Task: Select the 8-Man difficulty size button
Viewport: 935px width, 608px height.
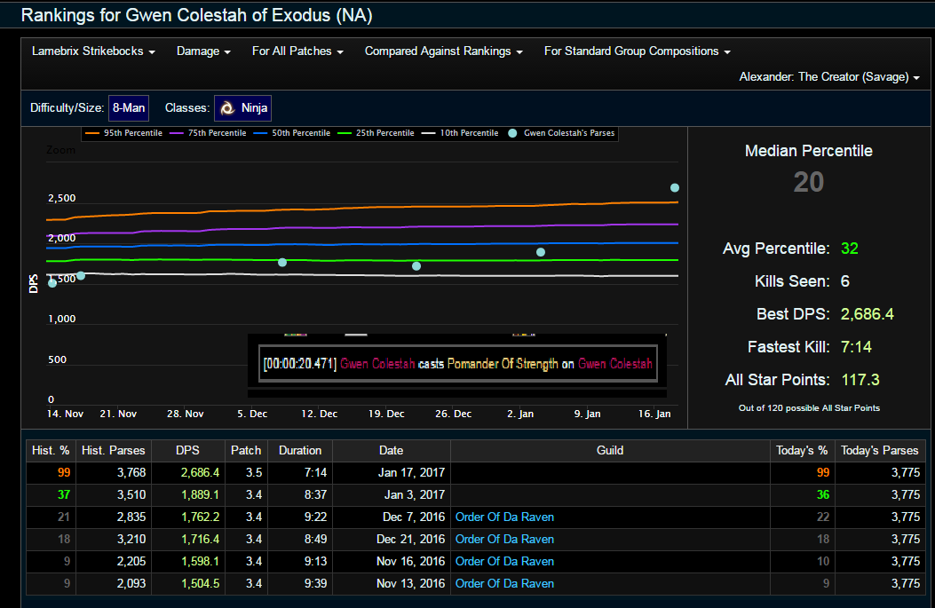Action: [129, 108]
